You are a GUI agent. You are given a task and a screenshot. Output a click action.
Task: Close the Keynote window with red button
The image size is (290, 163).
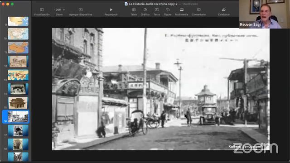[3, 4]
